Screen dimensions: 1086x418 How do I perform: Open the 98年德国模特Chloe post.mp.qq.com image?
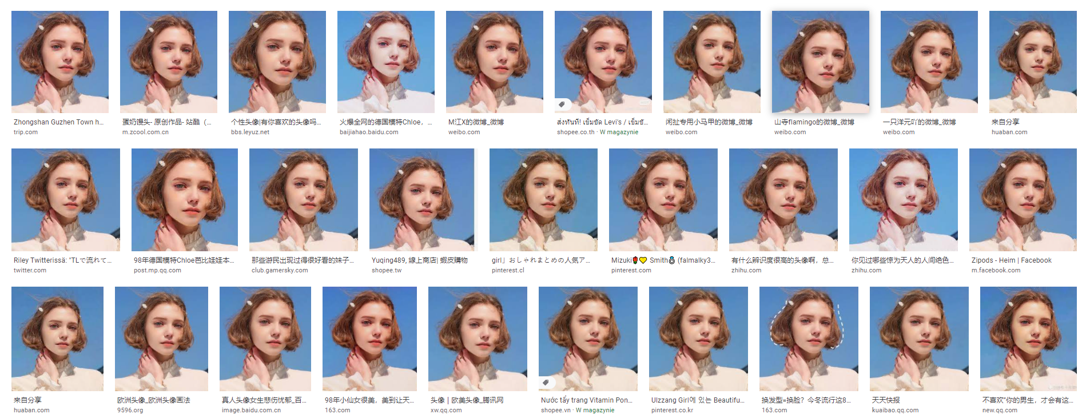pyautogui.click(x=185, y=200)
